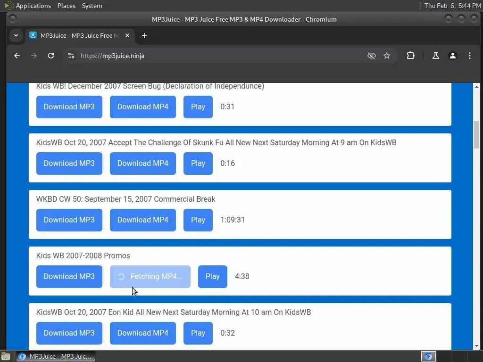This screenshot has width=483, height=362.
Task: Play Kids WB 2007-2008 Promos
Action: pos(213,277)
